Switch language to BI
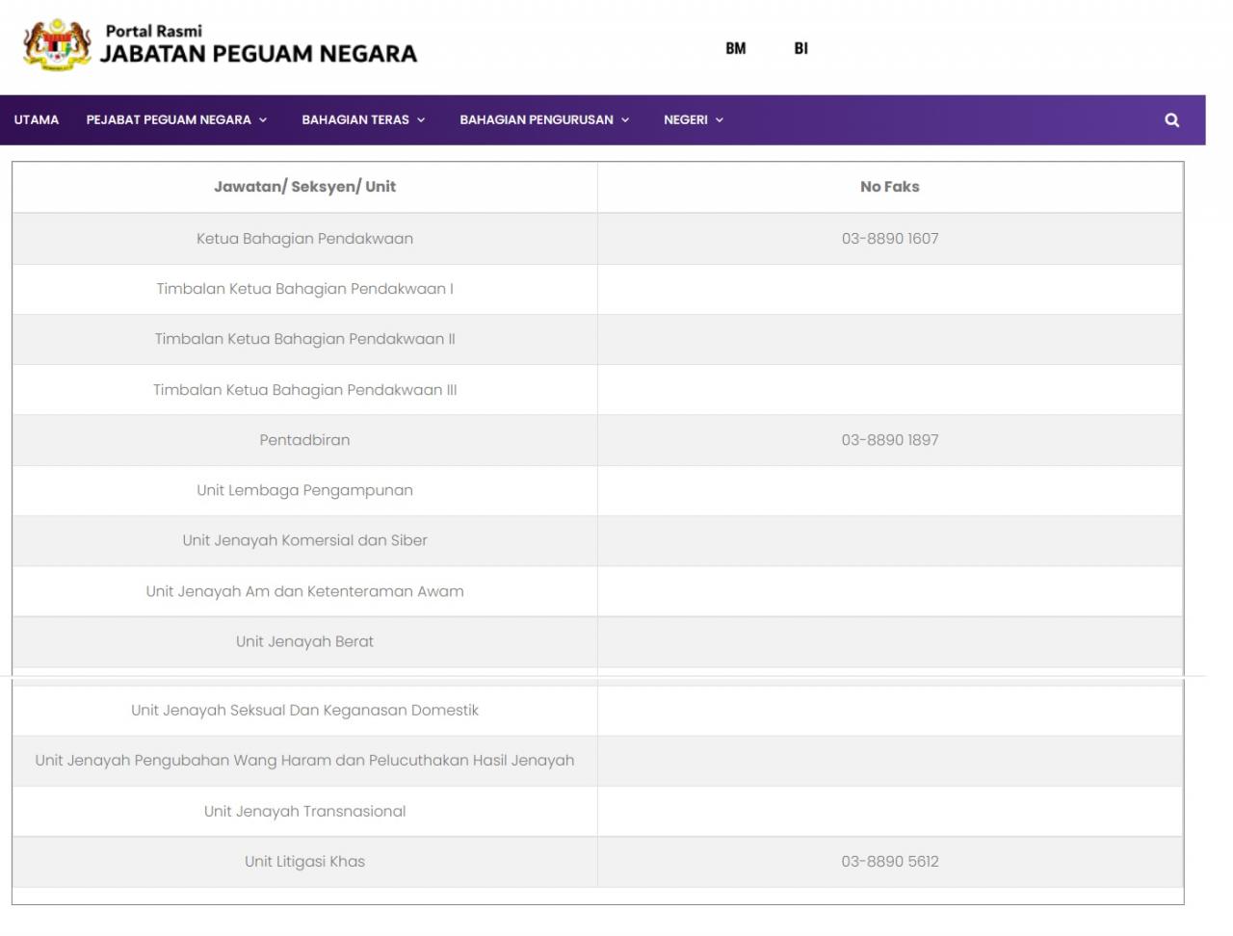The width and height of the screenshot is (1233, 936). (800, 48)
